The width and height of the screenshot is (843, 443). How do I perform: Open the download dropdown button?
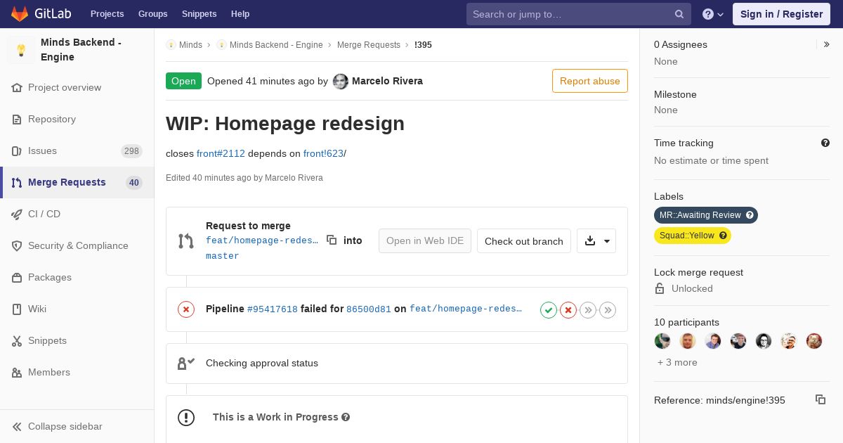pos(596,240)
